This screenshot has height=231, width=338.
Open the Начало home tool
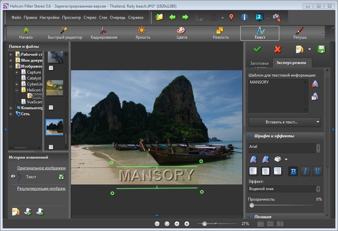point(26,33)
